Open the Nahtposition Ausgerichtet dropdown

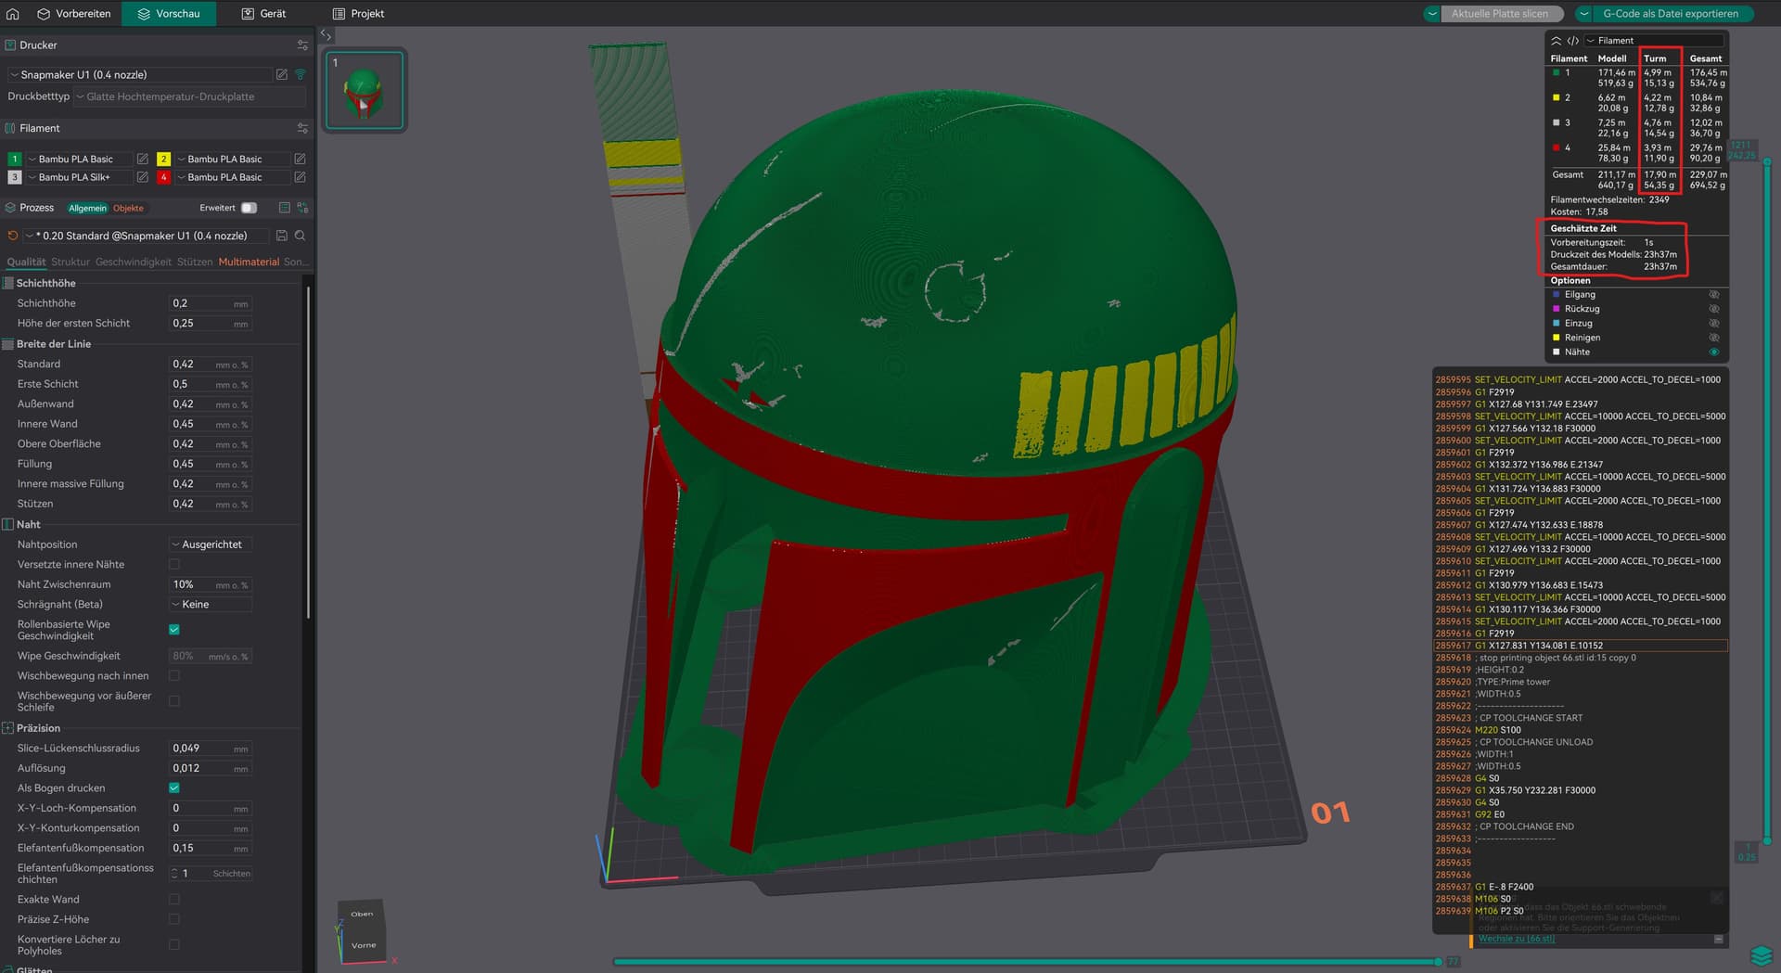click(211, 544)
